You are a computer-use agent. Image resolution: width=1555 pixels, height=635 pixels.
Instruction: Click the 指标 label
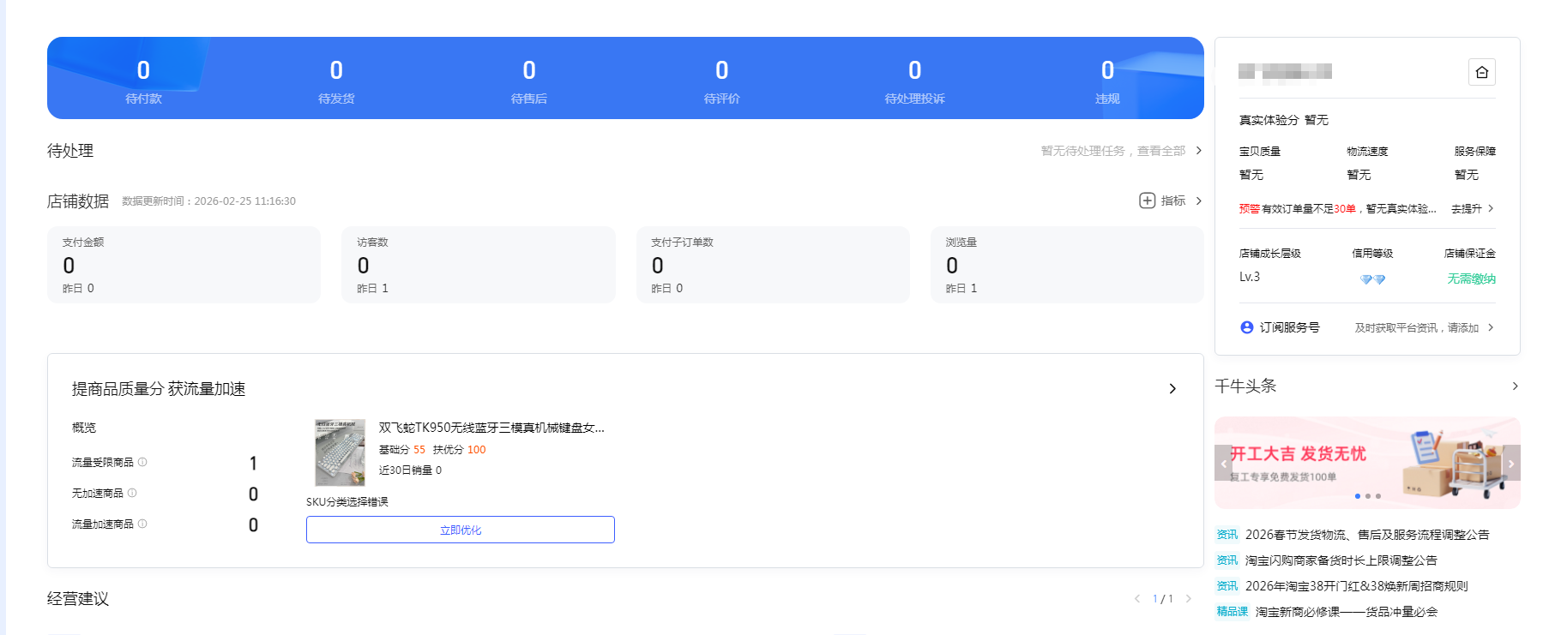pyautogui.click(x=1172, y=201)
